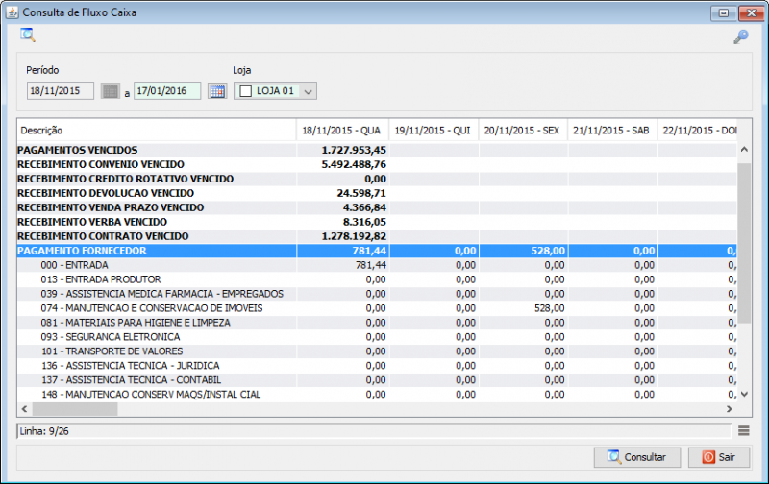Edit the end date field 17/01/2016
This screenshot has height=484, width=769.
167,90
